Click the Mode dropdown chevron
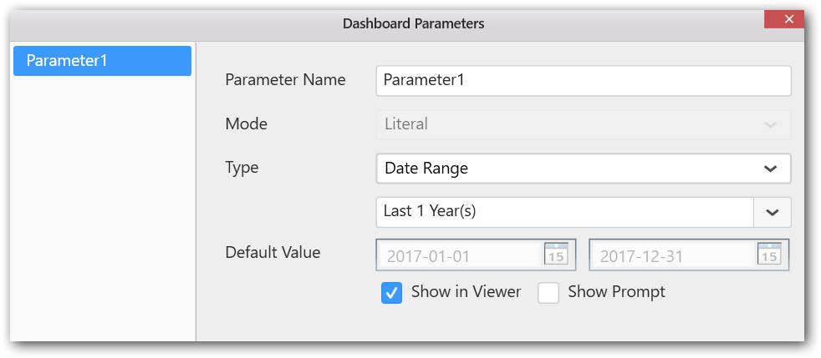Viewport: 821px width, 358px height. pos(770,124)
